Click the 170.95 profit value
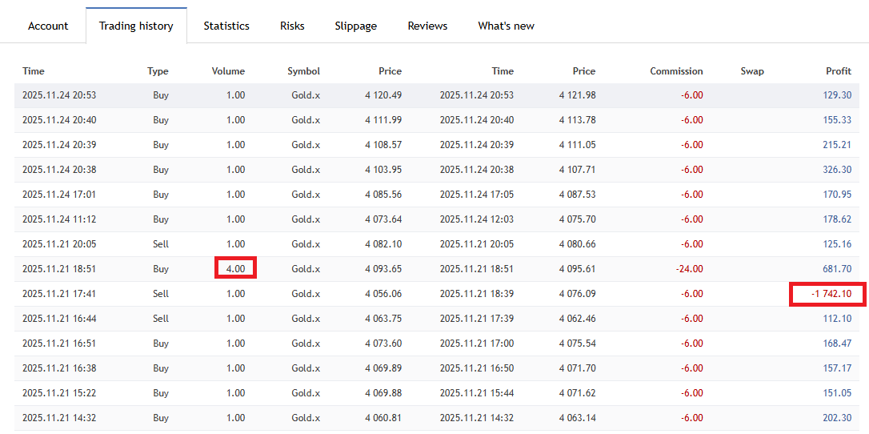Viewport: 869px width, 434px height. click(x=838, y=195)
